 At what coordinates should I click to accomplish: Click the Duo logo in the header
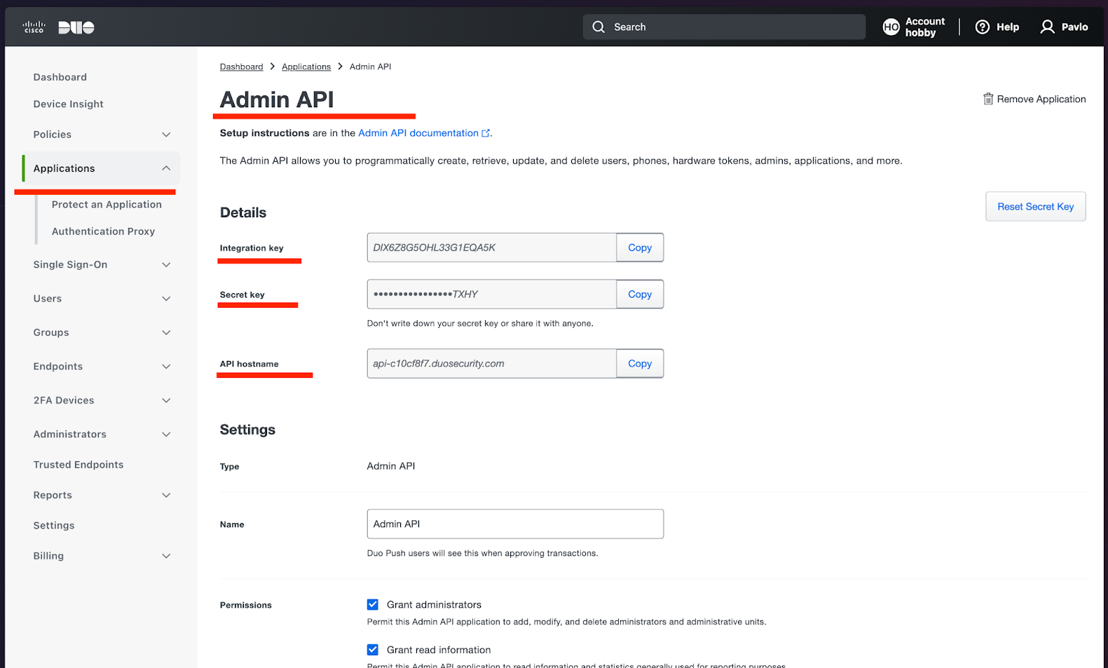[x=76, y=27]
